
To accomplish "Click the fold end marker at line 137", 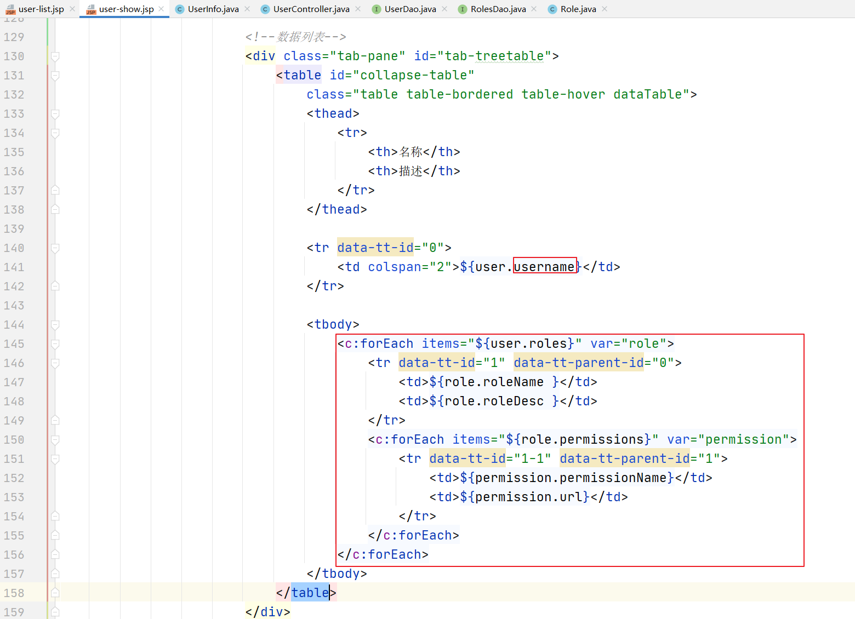I will click(55, 190).
